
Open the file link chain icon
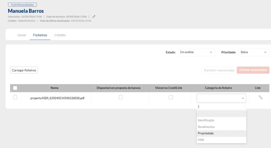point(260,97)
